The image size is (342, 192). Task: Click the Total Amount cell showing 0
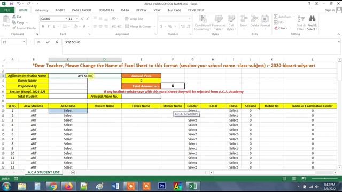173,86
